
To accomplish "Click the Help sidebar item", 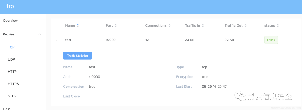I will 6,108.
